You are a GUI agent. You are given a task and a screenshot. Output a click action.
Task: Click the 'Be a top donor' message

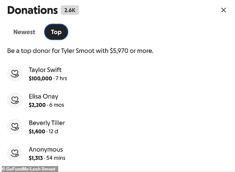pos(80,50)
